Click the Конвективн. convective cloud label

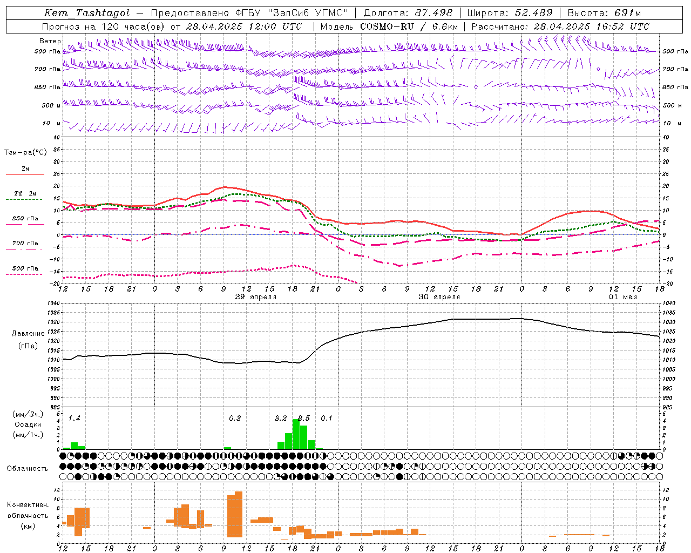click(x=28, y=505)
